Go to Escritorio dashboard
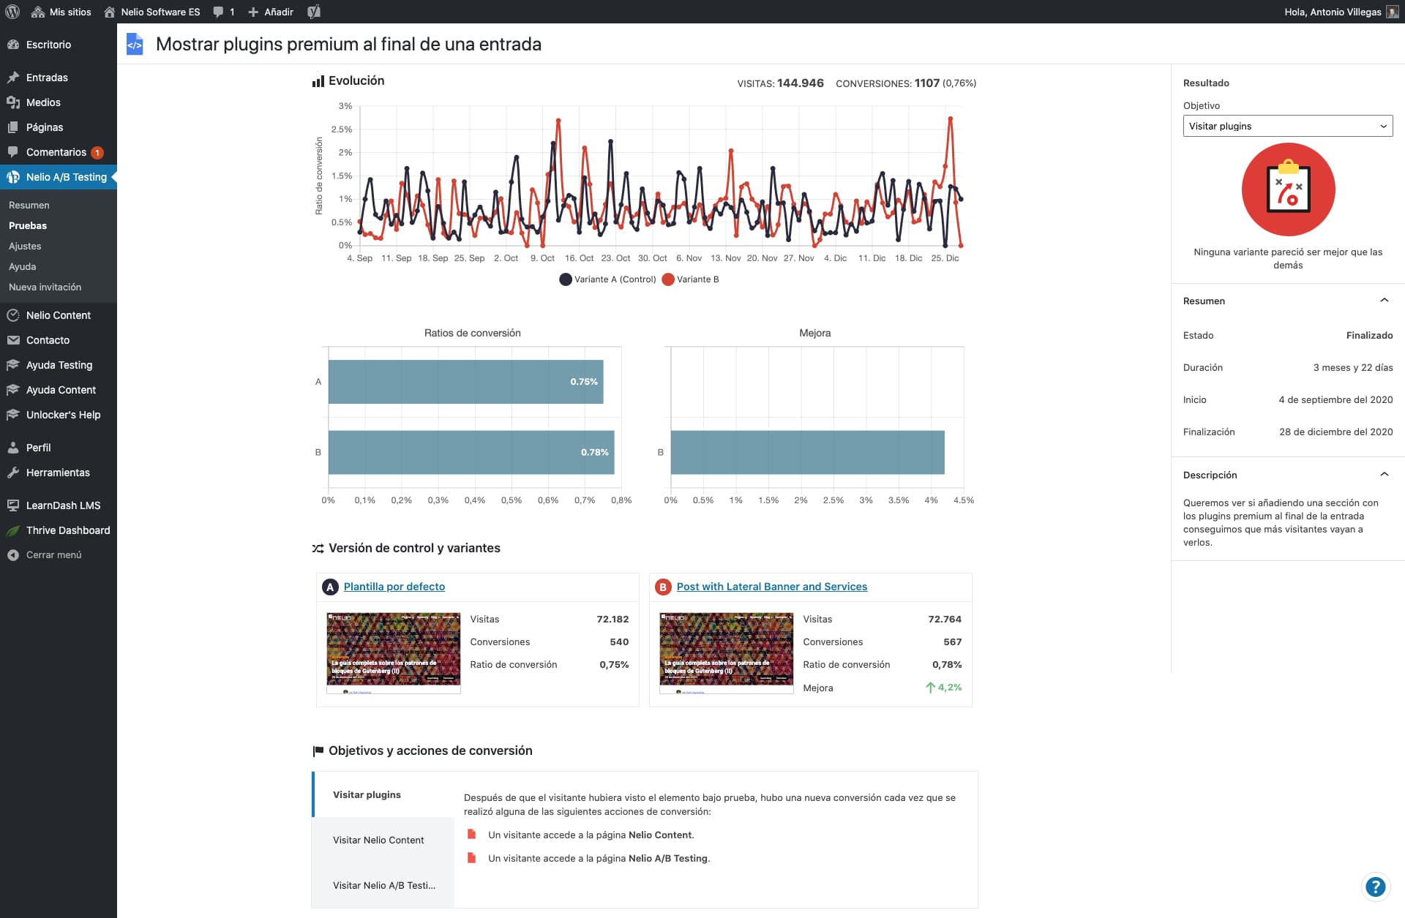 click(59, 45)
